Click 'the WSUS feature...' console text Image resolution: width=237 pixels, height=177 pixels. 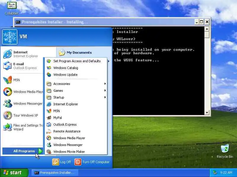pyautogui.click(x=137, y=60)
